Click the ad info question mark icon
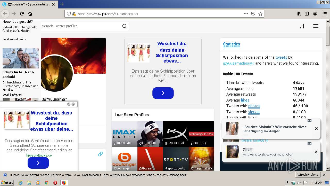 pyautogui.click(x=69, y=104)
